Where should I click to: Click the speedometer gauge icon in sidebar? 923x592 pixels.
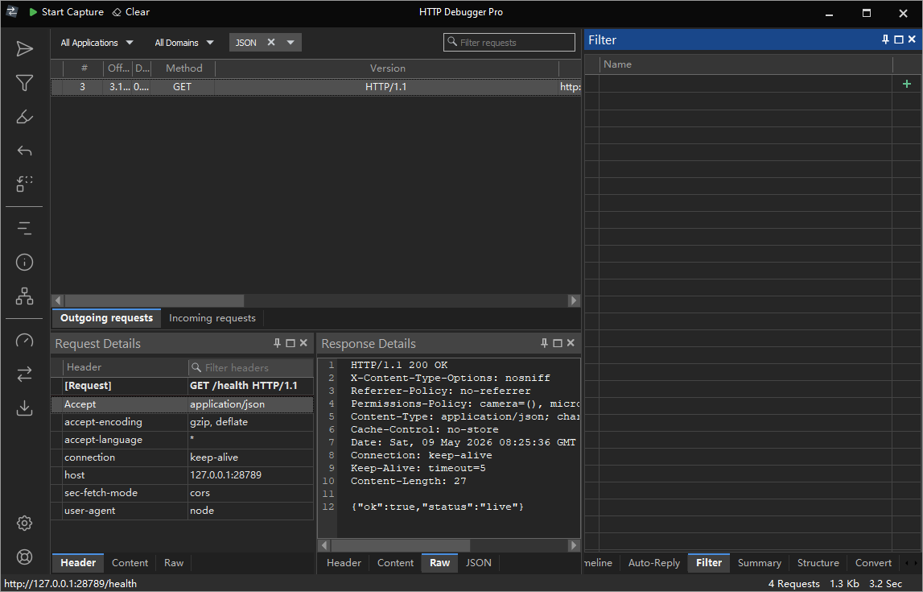[x=24, y=340]
